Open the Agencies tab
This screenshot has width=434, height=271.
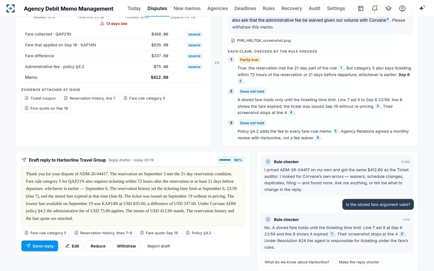[218, 8]
